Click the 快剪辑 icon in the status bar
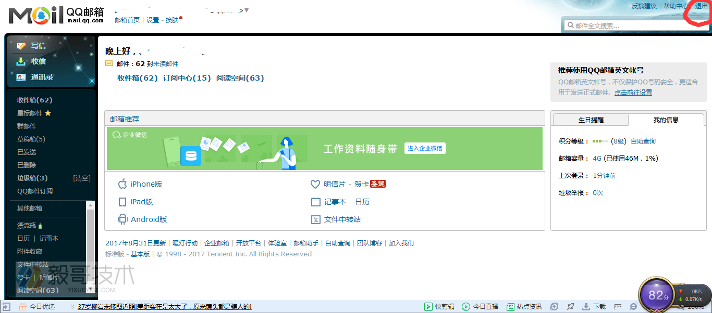This screenshot has height=313, width=712. [428, 307]
